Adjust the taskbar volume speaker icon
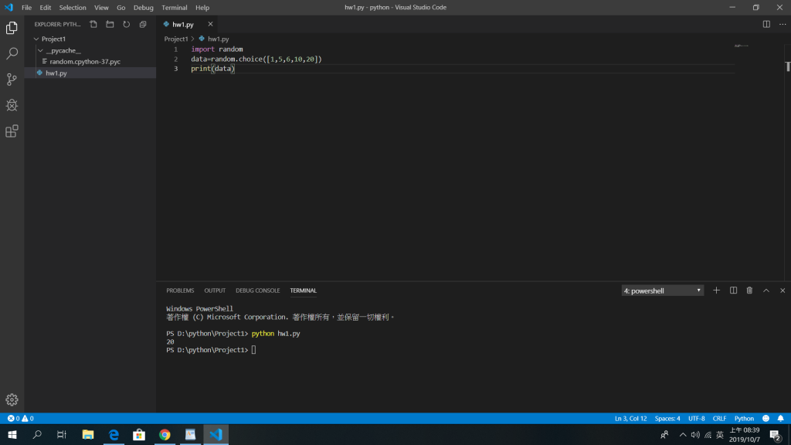This screenshot has height=445, width=791. (x=695, y=435)
